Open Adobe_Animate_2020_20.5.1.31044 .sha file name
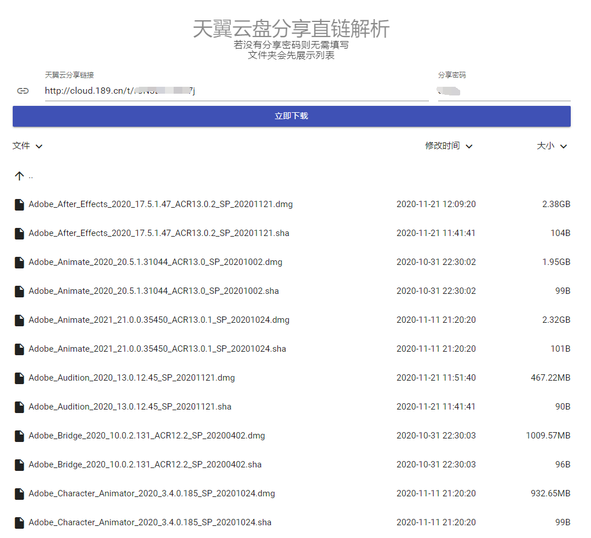Image resolution: width=591 pixels, height=538 pixels. [154, 291]
